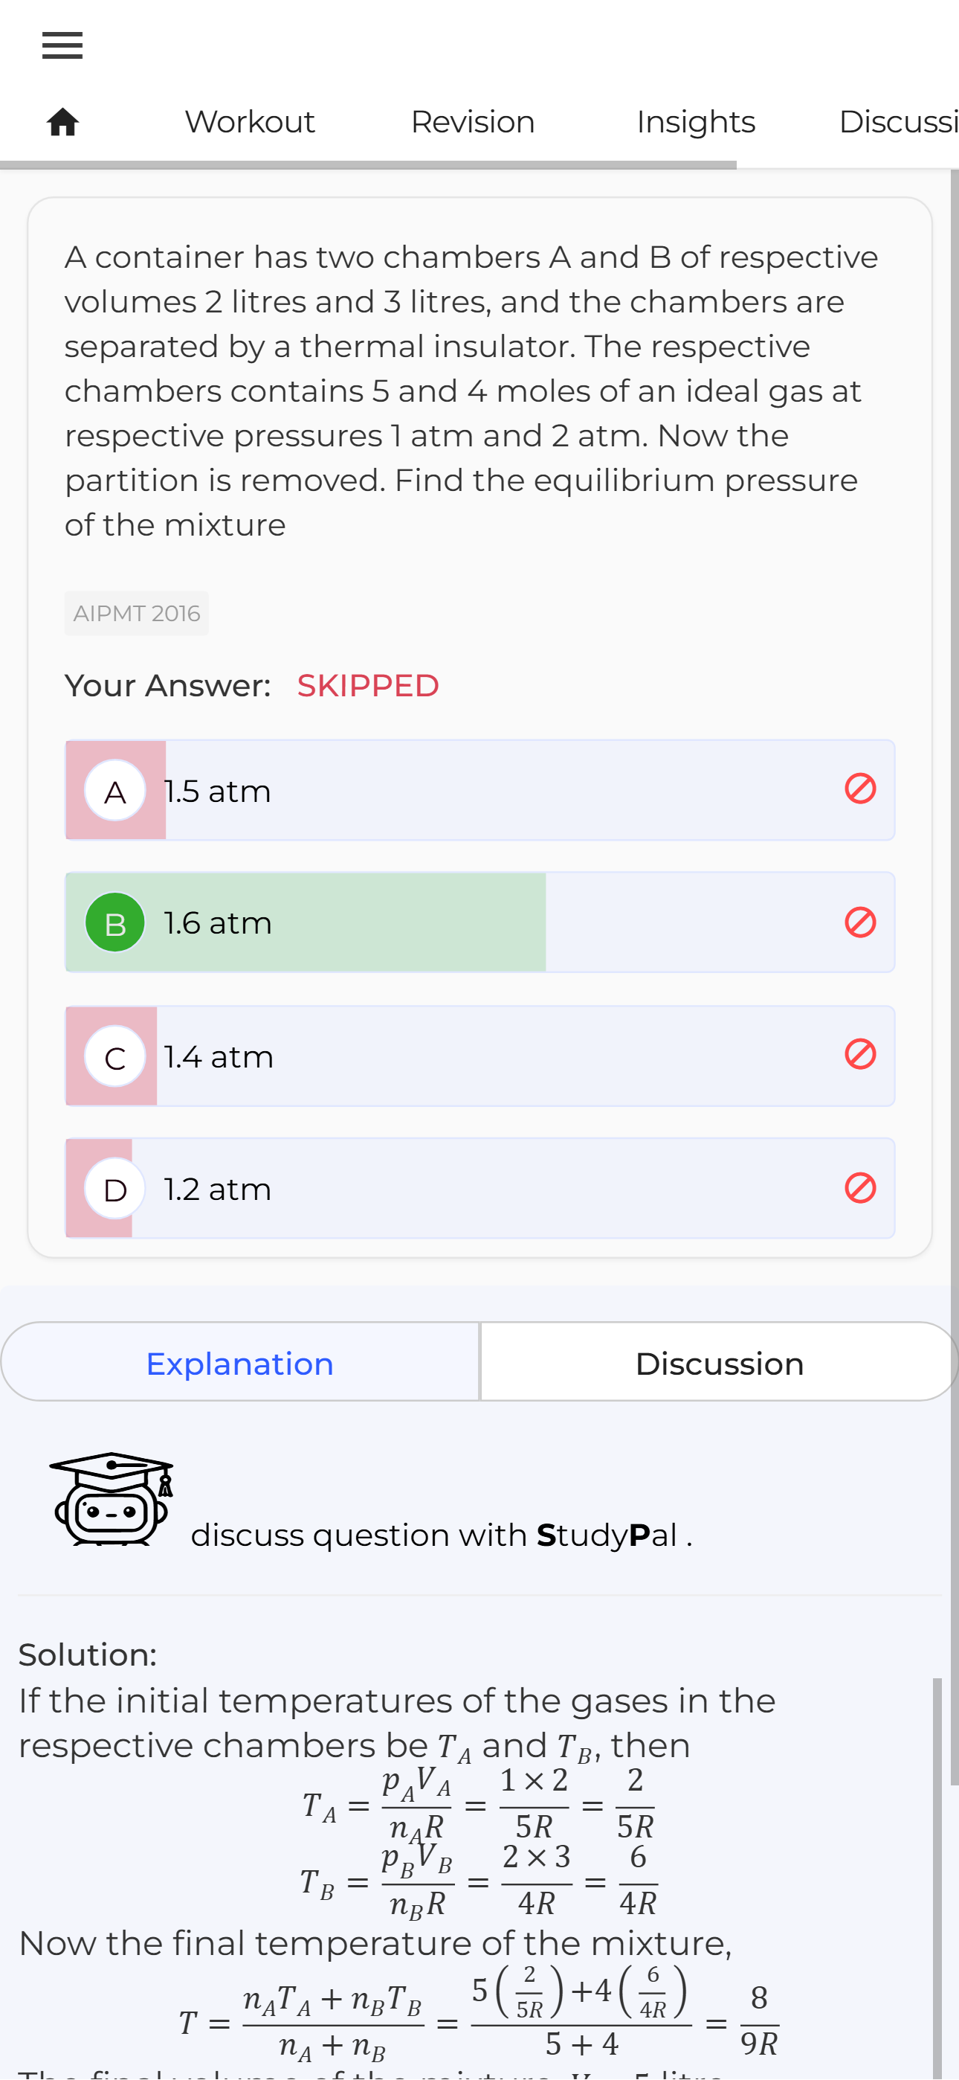This screenshot has width=959, height=2080.
Task: Show the Explanation section
Action: (239, 1363)
